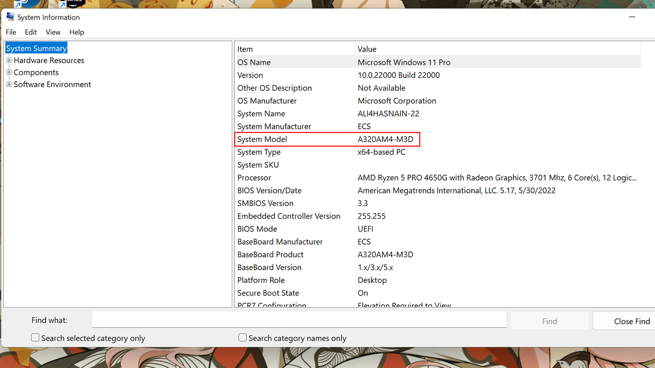Click the Find button

549,321
